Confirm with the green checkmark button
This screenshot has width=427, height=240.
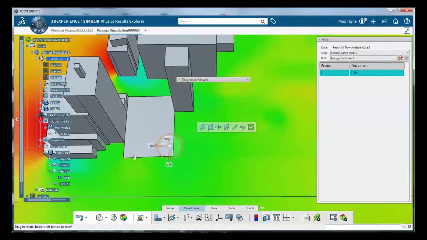point(251,127)
